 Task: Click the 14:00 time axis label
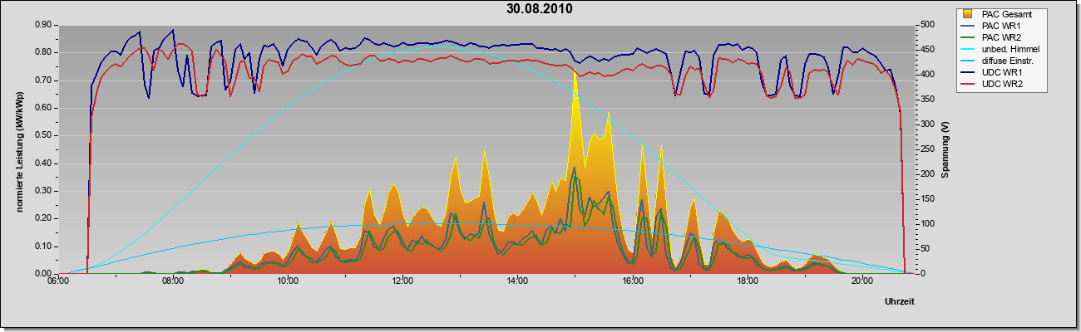click(517, 281)
